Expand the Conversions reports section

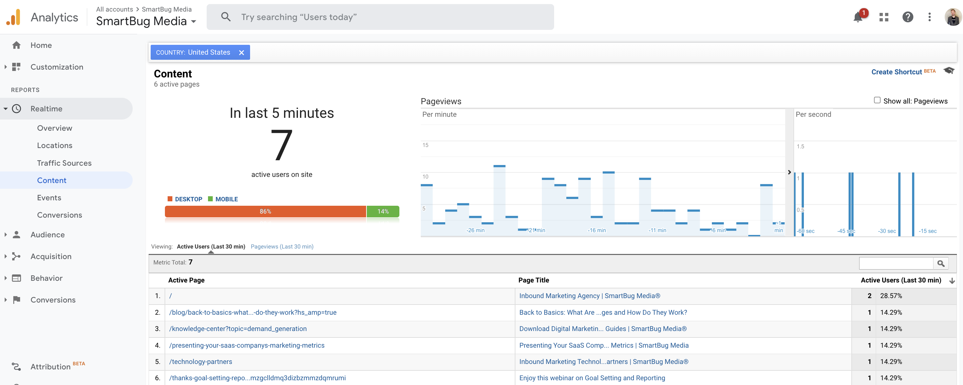[x=6, y=300]
